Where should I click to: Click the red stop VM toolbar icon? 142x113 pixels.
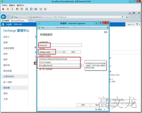(x=3, y=9)
